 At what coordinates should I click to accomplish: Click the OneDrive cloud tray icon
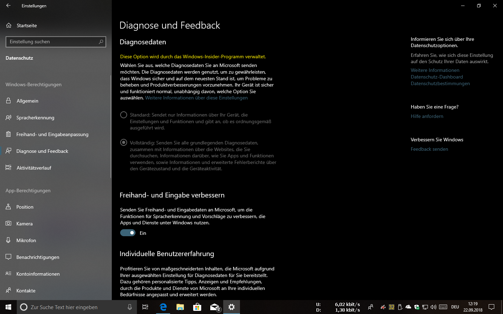[408, 307]
